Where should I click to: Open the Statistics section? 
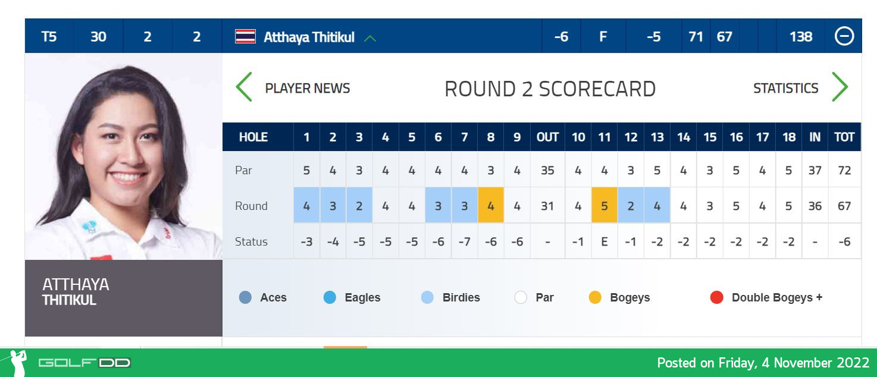click(786, 88)
